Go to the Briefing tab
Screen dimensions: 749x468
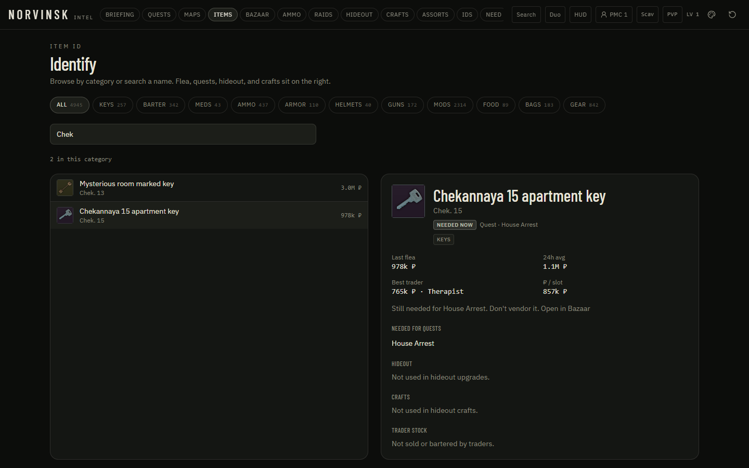click(x=120, y=15)
